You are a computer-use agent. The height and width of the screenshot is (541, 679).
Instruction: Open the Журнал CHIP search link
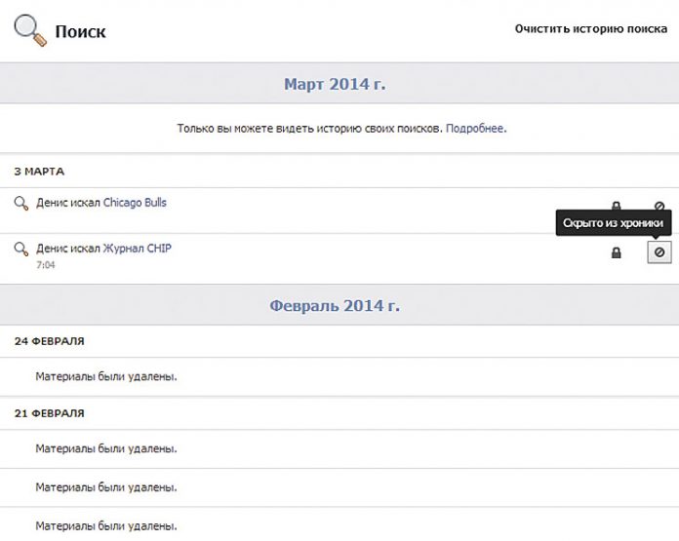click(x=137, y=249)
